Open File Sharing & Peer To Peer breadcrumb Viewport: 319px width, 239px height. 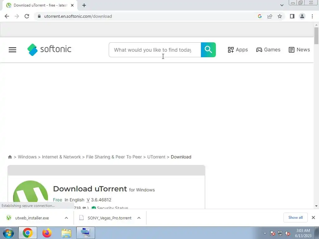pyautogui.click(x=114, y=157)
